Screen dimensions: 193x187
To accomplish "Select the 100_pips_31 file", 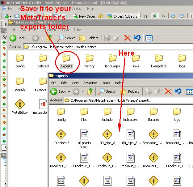I will [107, 137].
